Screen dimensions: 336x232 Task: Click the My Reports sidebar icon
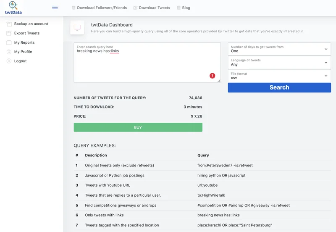tap(9, 42)
